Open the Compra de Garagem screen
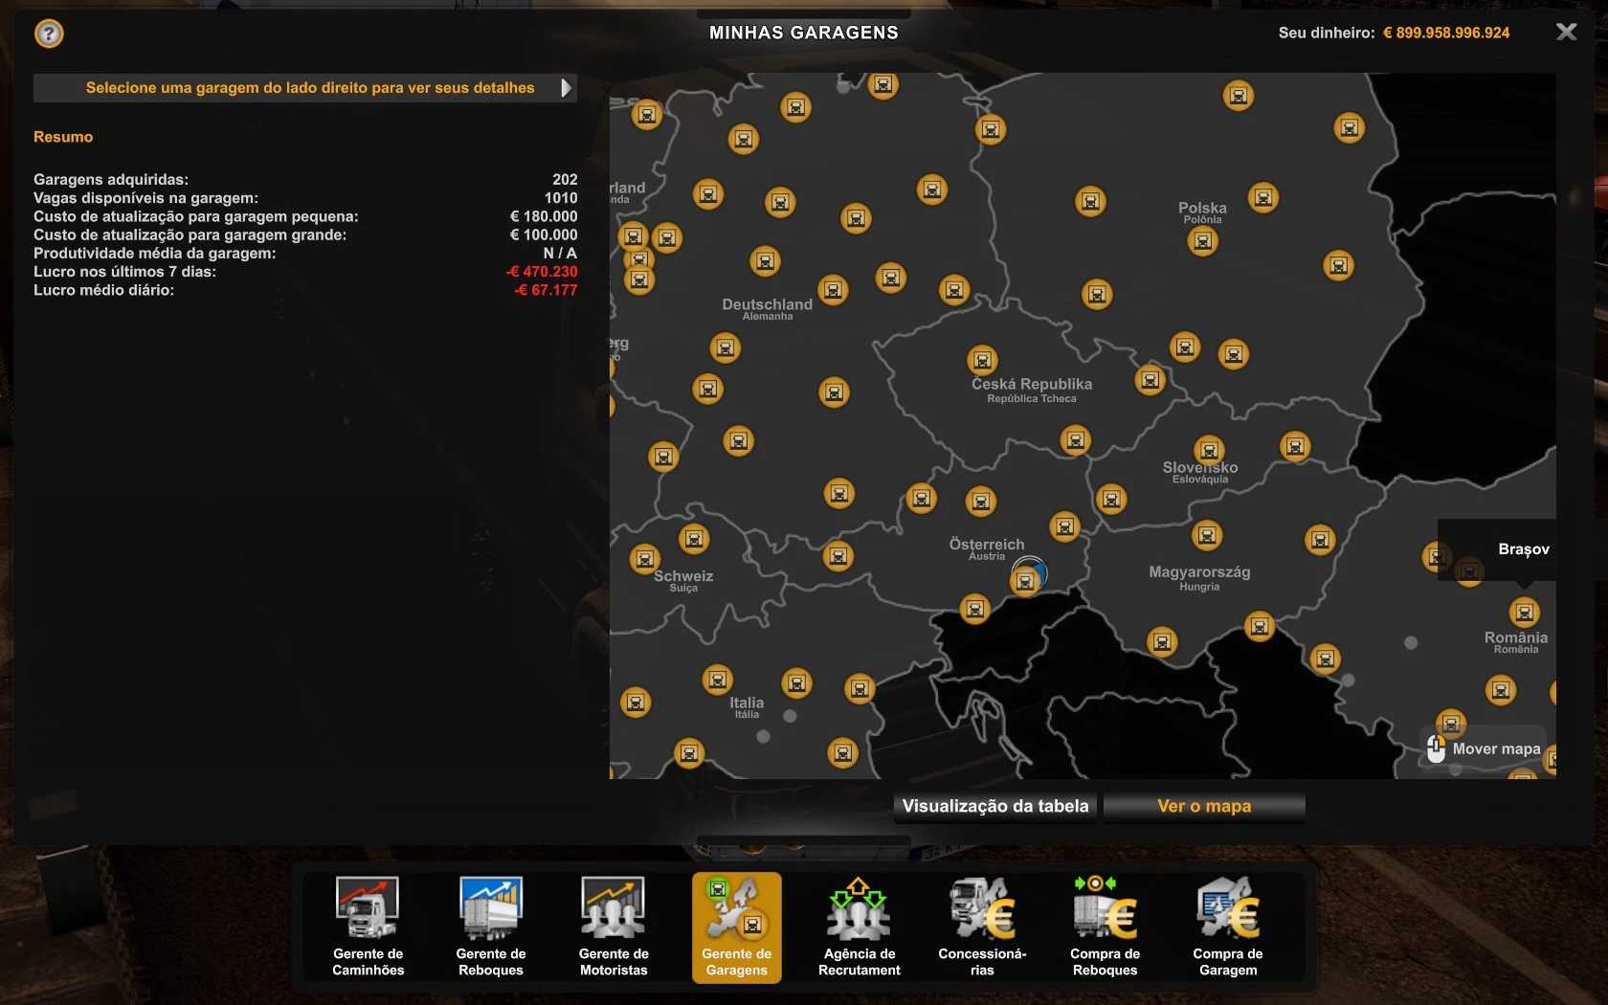Screen dimensions: 1608x1005 point(1227,926)
